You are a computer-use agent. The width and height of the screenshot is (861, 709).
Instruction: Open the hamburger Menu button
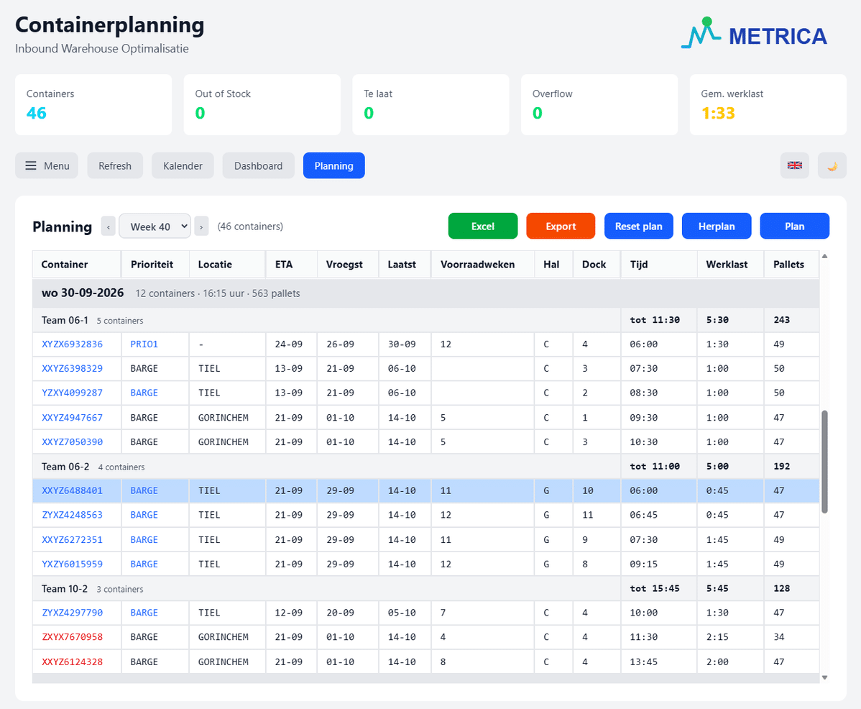point(47,165)
